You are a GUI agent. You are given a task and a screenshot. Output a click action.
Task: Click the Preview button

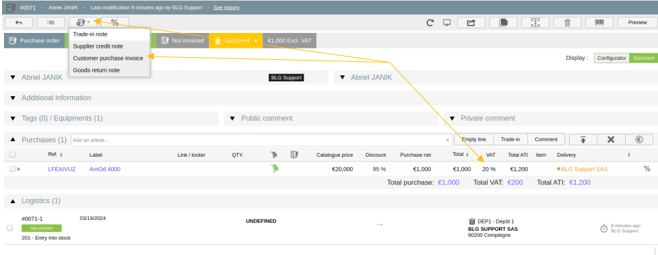[637, 23]
